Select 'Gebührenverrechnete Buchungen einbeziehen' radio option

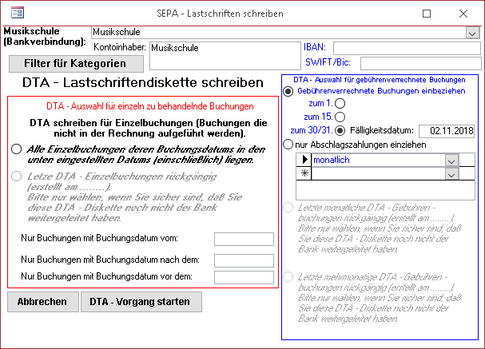tap(288, 92)
